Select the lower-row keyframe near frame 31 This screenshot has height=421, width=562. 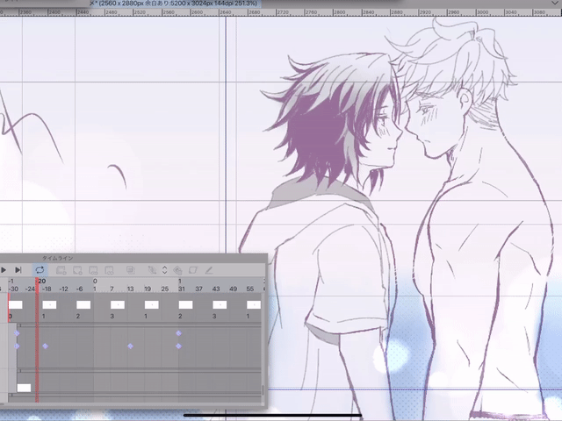[x=178, y=346]
